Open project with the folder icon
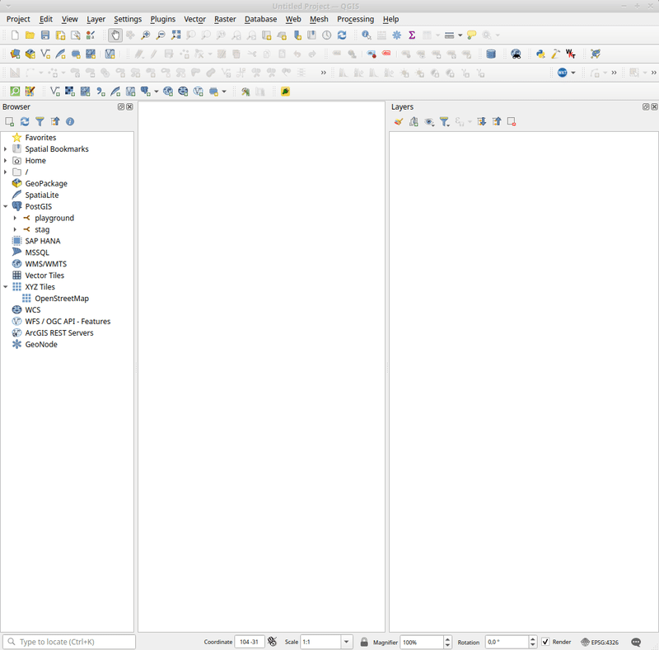659x650 pixels. (x=30, y=35)
